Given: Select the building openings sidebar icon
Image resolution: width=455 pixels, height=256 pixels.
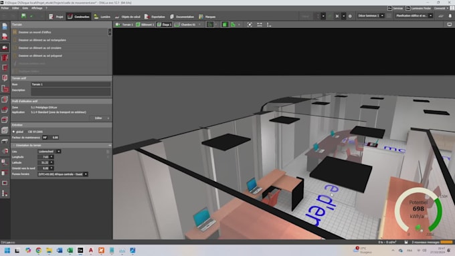Looking at the screenshot, I should tap(5, 78).
